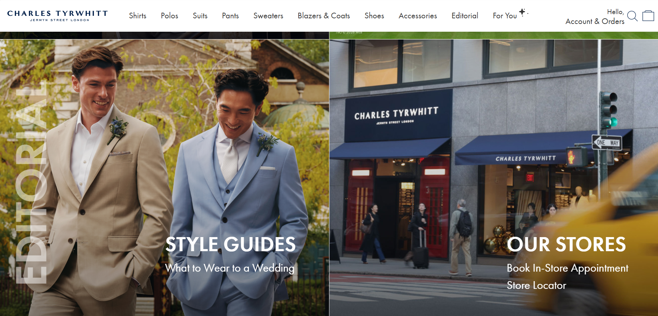Click the sparkle icon beside For You

point(523,12)
